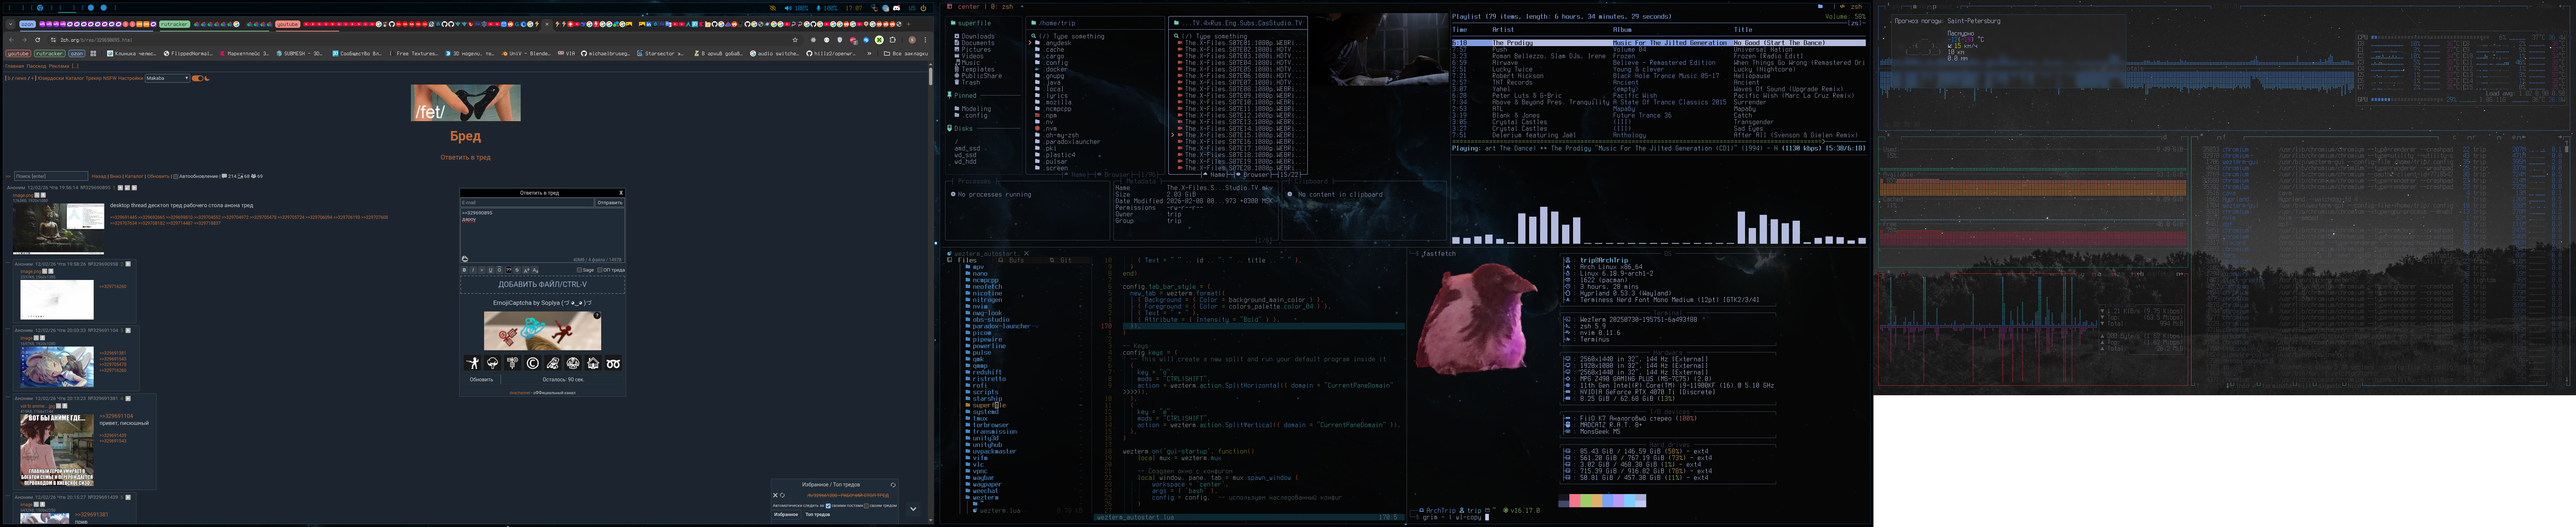
Task: Click the browser page reload icon
Action: [38, 40]
